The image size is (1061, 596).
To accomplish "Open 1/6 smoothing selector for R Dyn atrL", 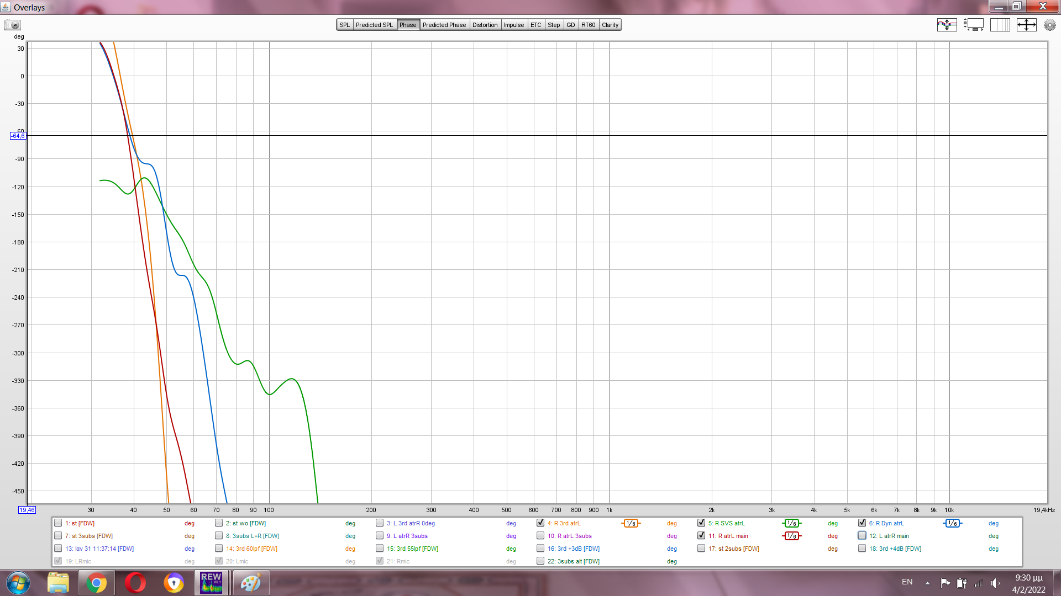I will [952, 523].
